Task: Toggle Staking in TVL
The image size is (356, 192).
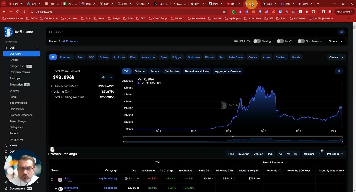Action: tap(257, 41)
